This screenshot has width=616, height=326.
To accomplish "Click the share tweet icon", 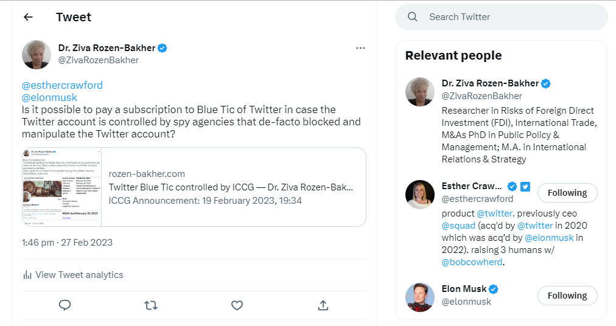I will click(323, 305).
